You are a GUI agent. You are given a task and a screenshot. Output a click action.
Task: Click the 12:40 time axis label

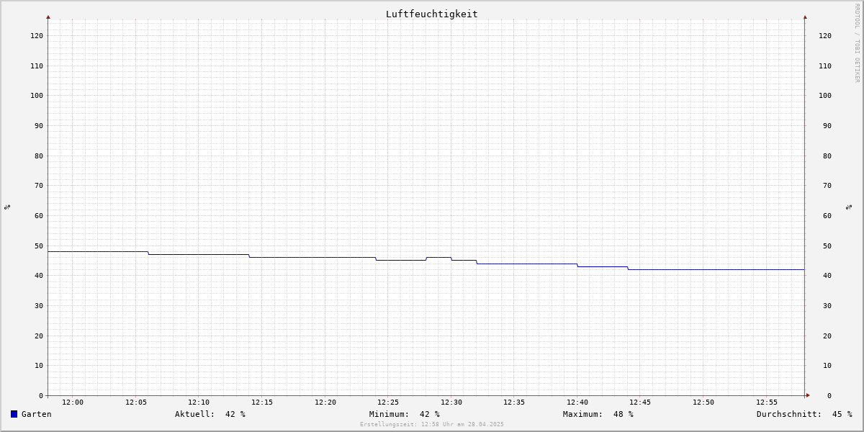(577, 402)
